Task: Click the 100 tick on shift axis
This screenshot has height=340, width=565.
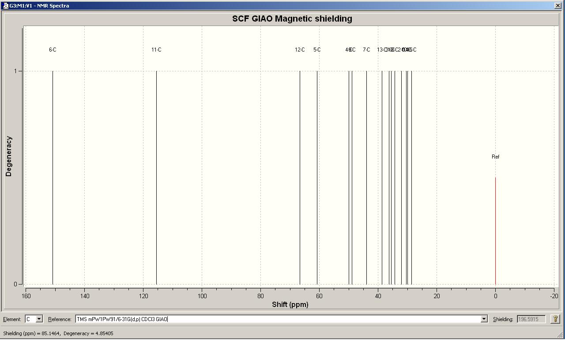Action: [202, 296]
